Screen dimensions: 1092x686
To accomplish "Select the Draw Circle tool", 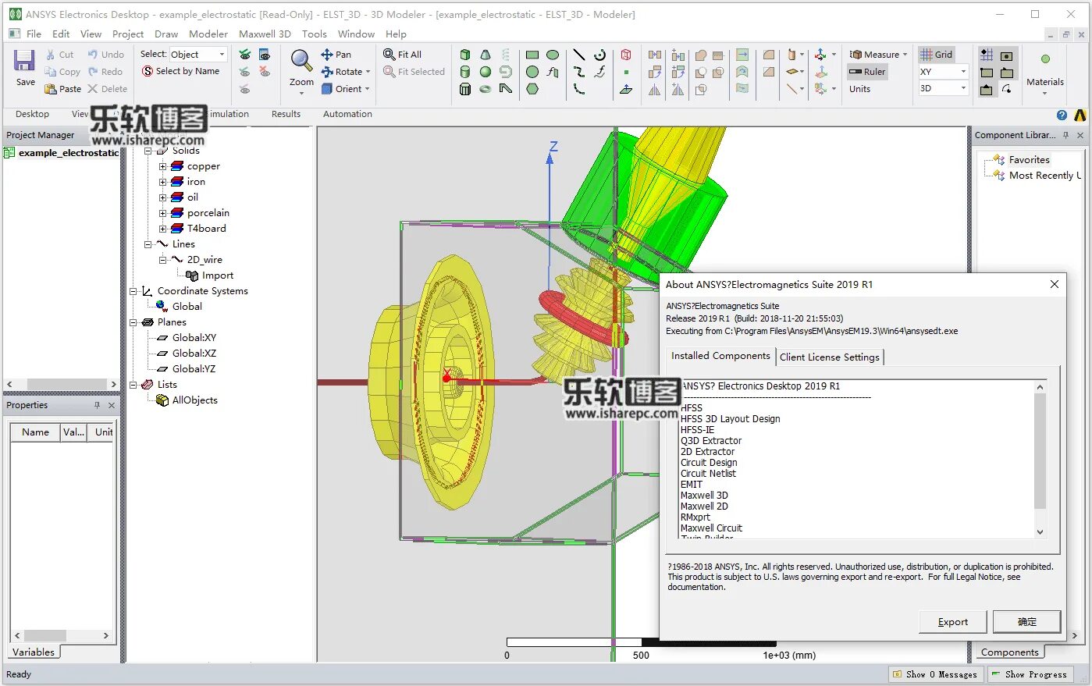I will click(532, 72).
